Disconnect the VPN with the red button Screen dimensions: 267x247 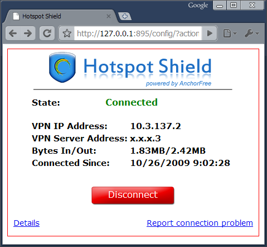pyautogui.click(x=133, y=195)
